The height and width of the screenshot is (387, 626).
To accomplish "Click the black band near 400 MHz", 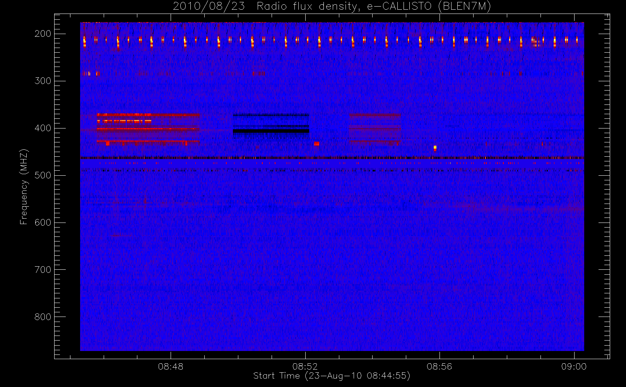I will [271, 131].
